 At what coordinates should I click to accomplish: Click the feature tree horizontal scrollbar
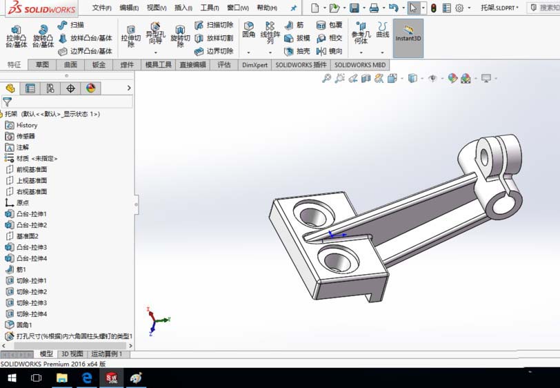point(70,346)
